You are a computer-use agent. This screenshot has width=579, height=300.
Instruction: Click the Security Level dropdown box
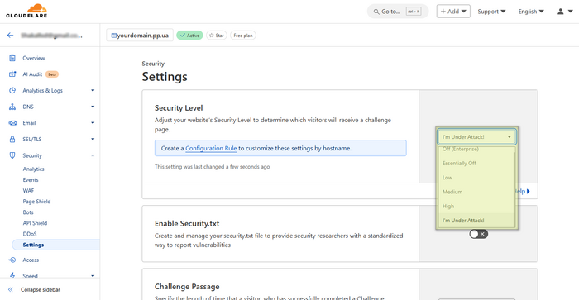[x=476, y=137]
